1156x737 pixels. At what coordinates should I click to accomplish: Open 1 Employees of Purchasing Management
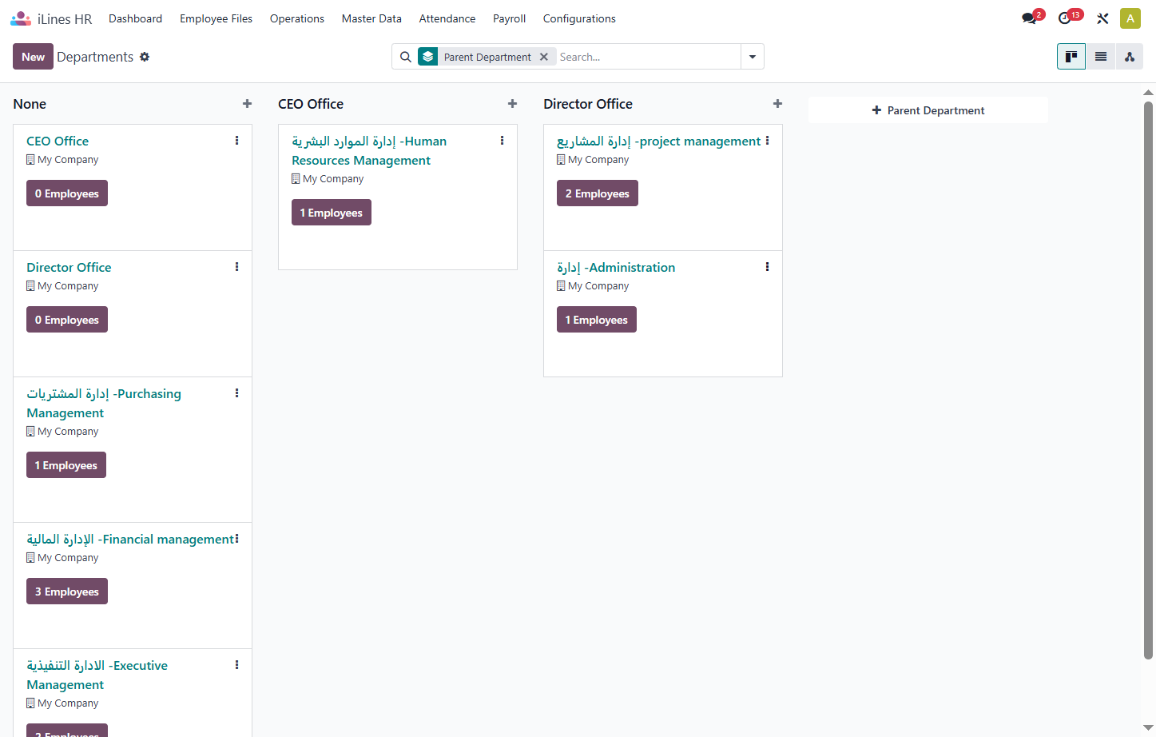click(66, 465)
